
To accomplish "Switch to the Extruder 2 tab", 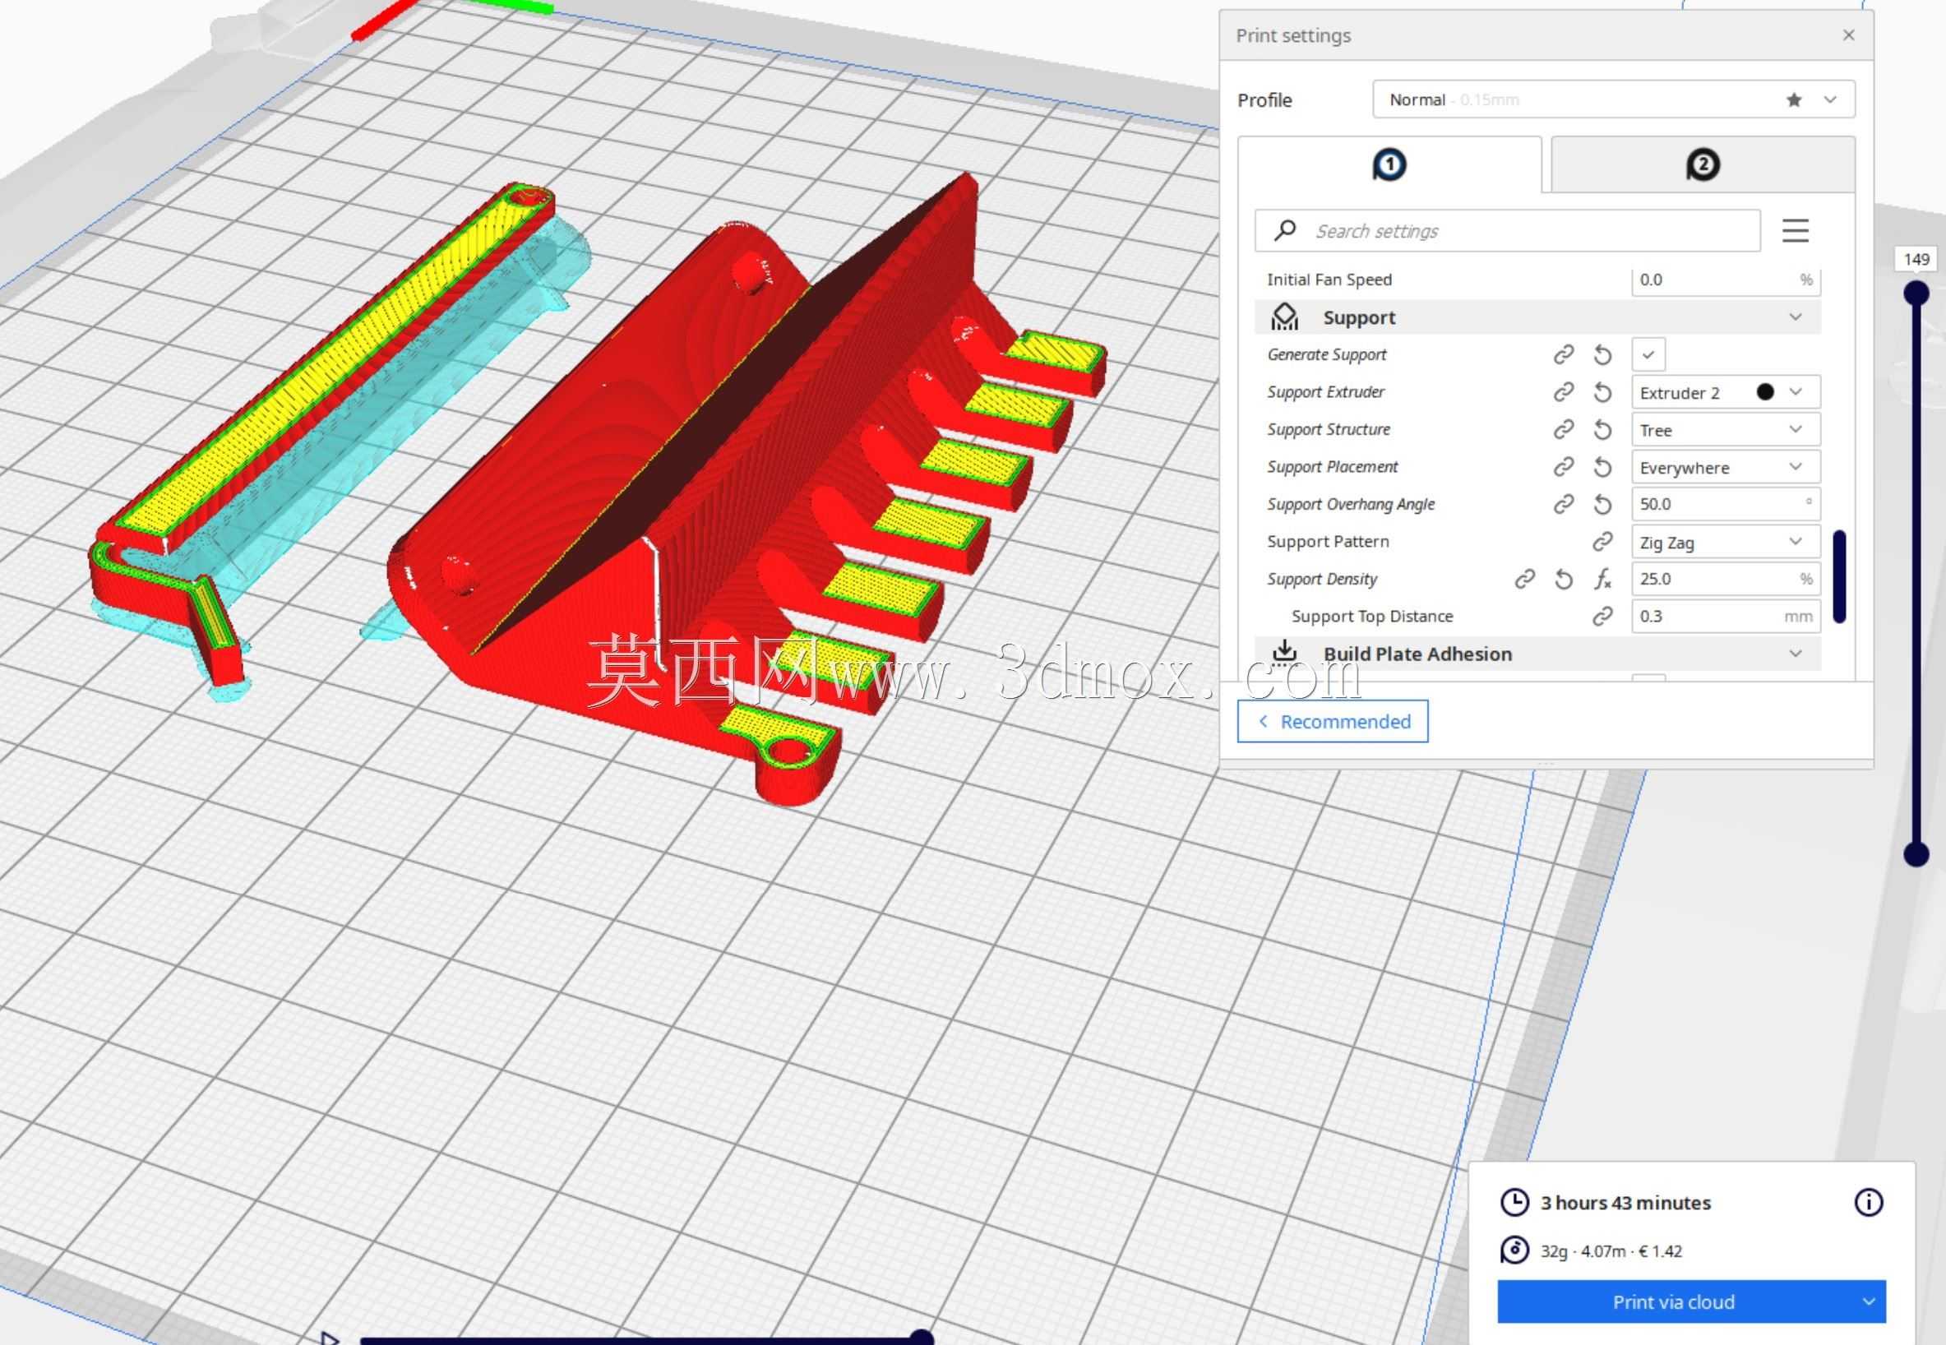I will (1703, 165).
